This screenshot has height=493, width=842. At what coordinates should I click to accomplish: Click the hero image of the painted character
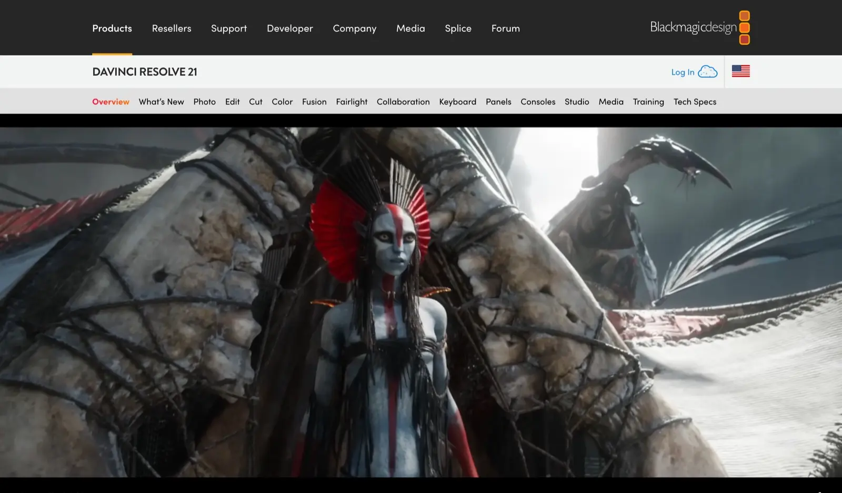point(421,302)
